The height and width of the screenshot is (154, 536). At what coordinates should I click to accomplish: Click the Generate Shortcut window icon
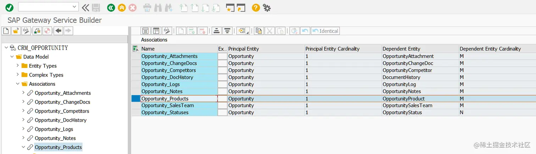coord(241,8)
